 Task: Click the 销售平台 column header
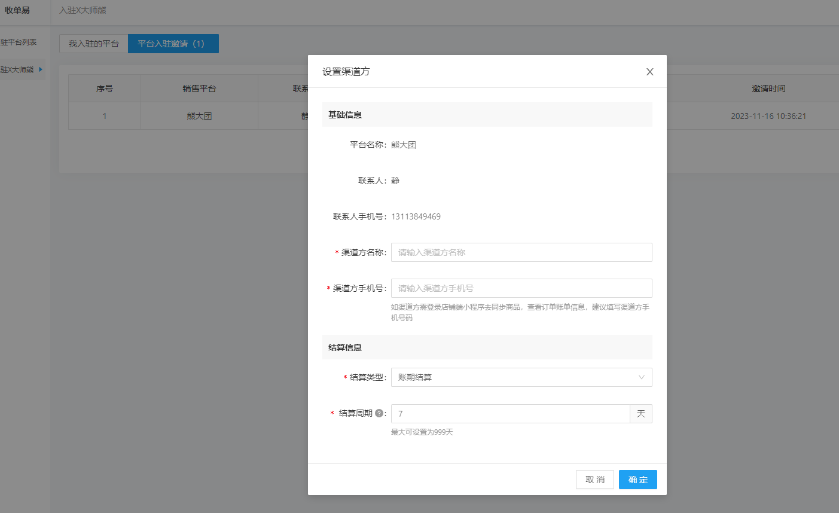(x=199, y=88)
